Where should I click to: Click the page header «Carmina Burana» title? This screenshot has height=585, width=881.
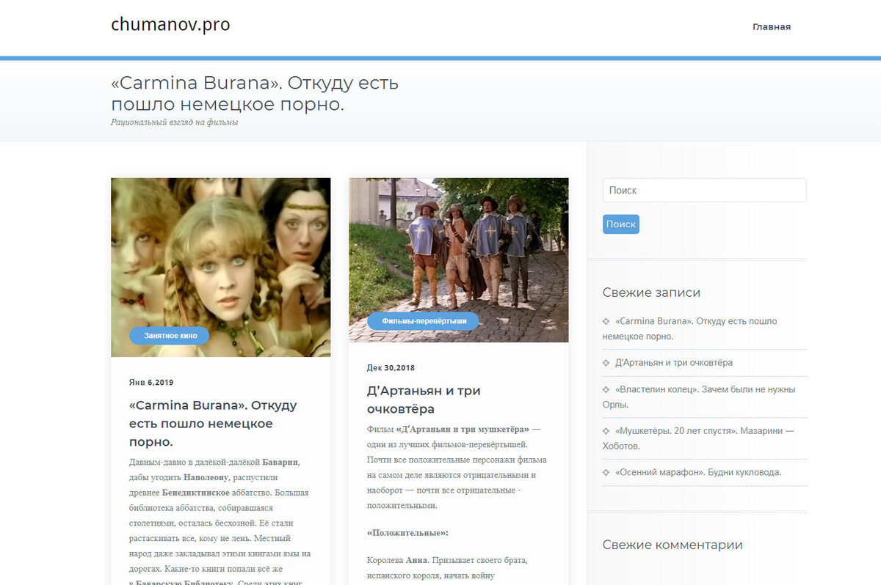coord(255,94)
